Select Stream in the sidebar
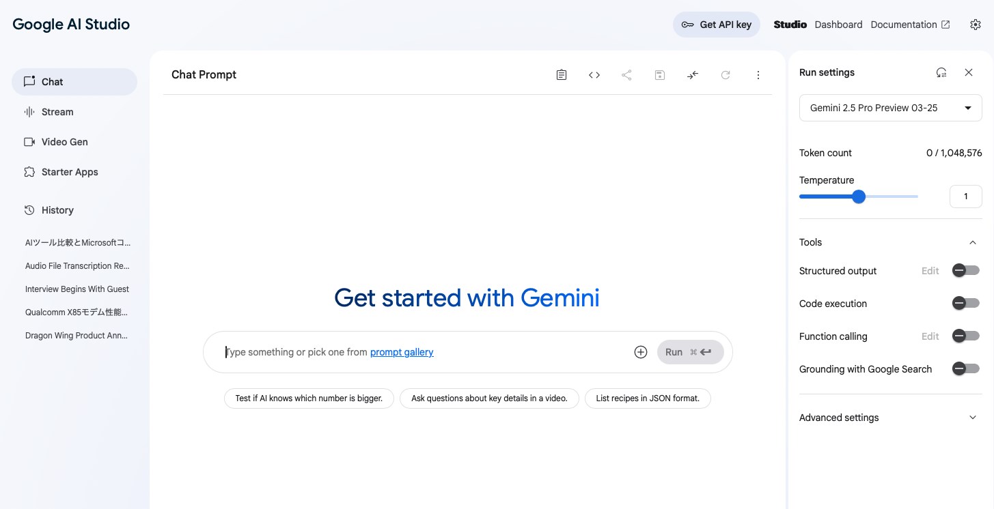Screen dimensions: 994x509 coord(74,112)
